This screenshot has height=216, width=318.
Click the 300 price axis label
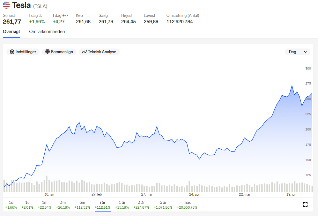point(308,69)
